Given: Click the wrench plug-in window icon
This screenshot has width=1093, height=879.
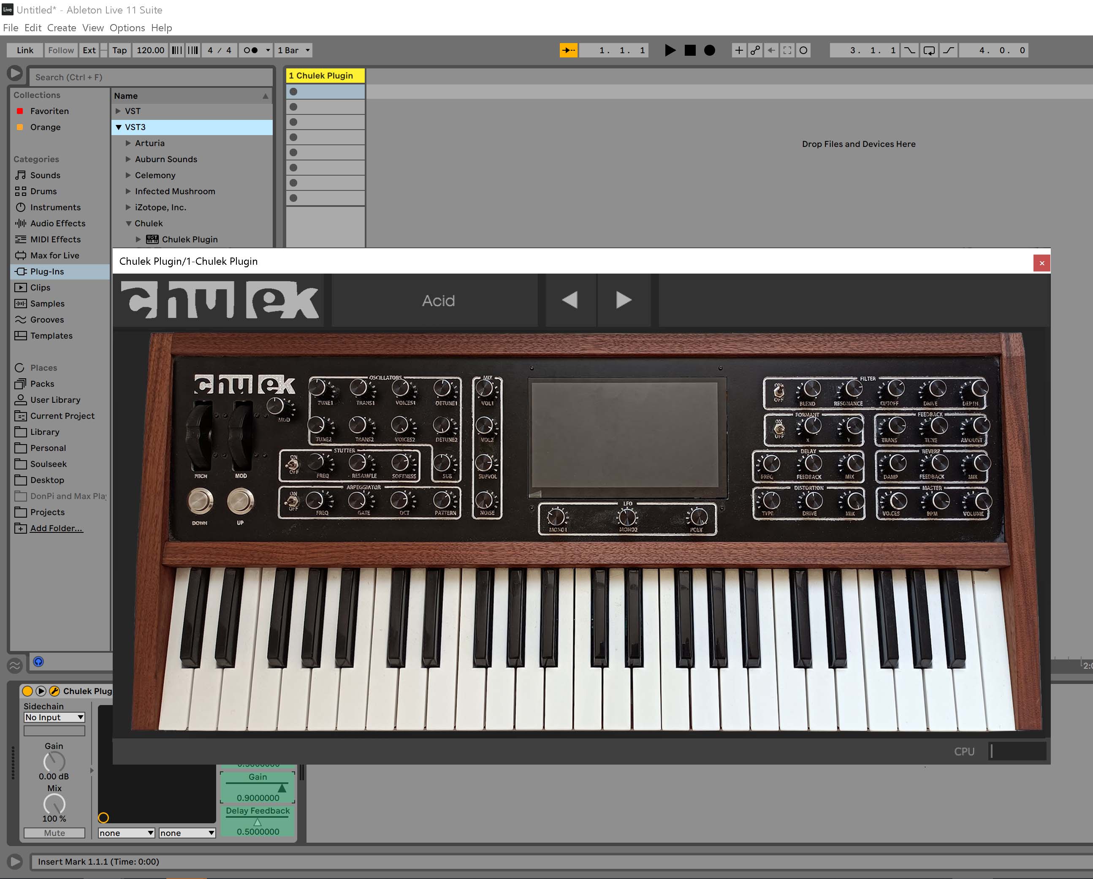Looking at the screenshot, I should click(54, 691).
